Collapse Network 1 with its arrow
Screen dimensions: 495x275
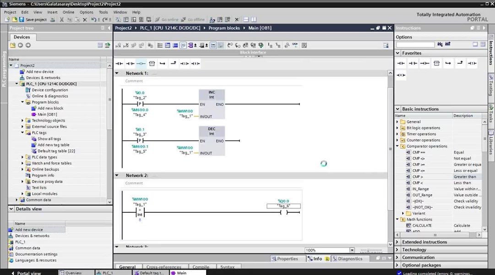tap(117, 73)
